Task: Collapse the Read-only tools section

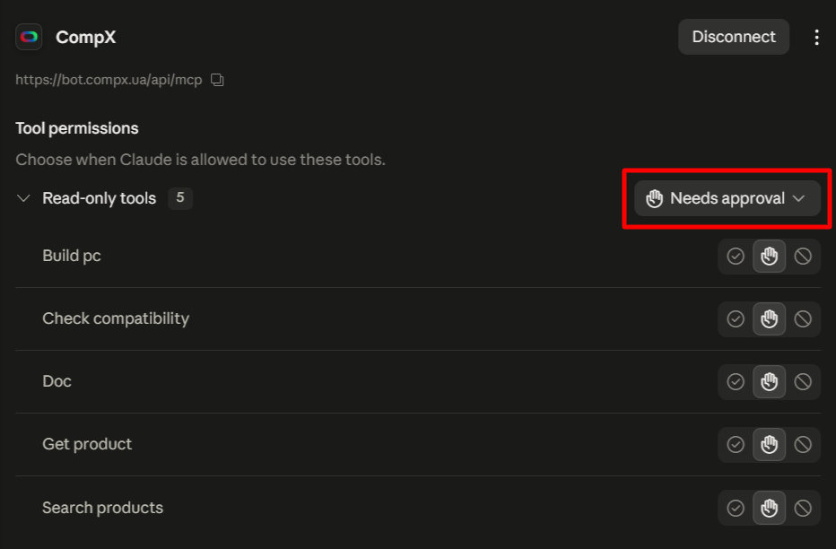Action: pos(23,198)
